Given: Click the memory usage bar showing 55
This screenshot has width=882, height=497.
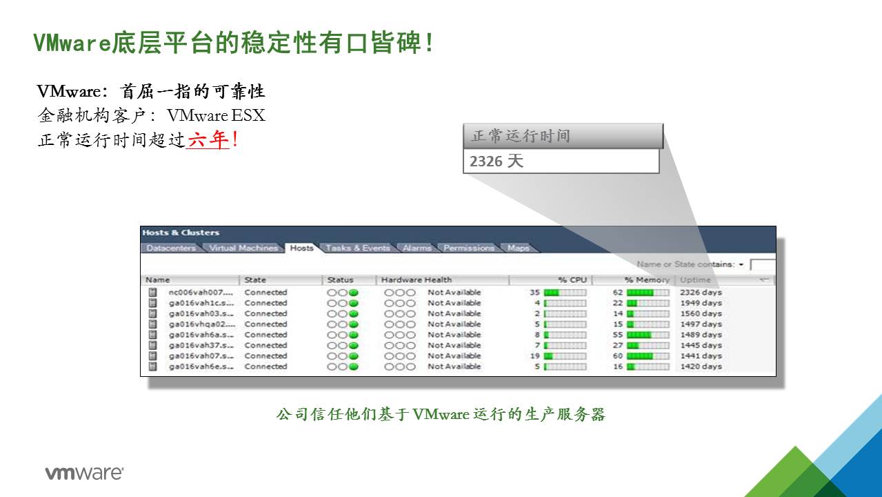Looking at the screenshot, I should (648, 335).
